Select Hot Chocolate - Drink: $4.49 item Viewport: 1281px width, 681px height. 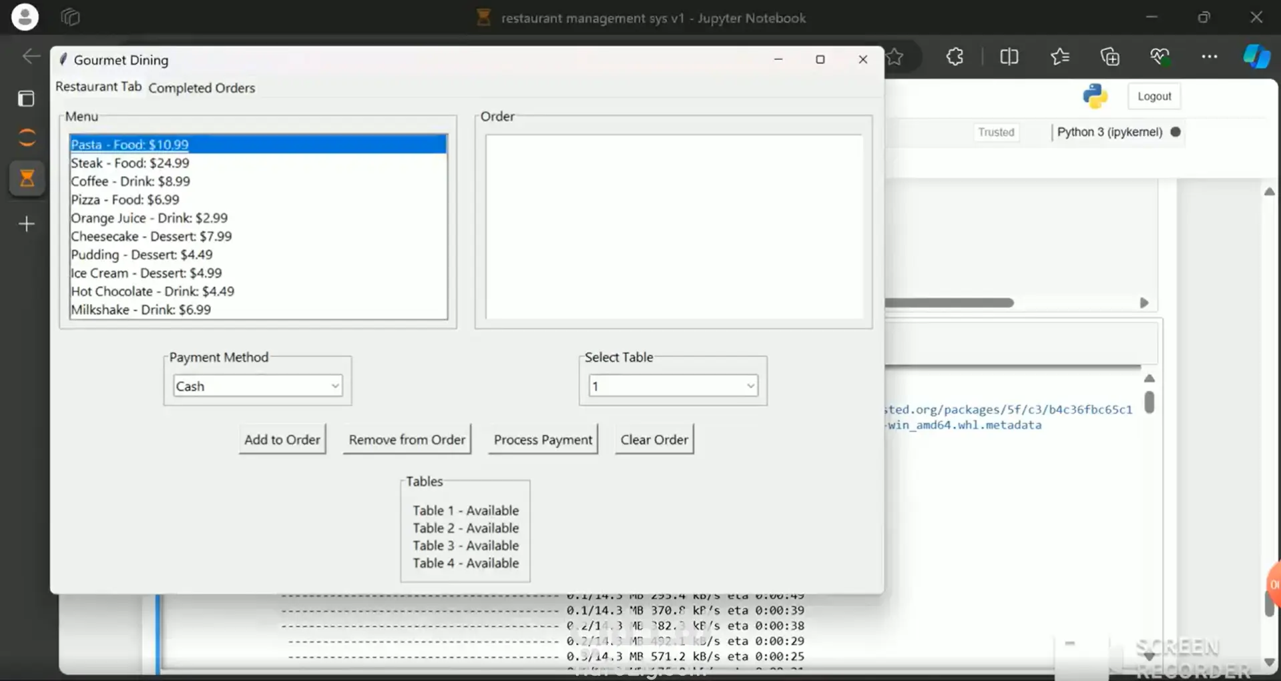click(x=258, y=291)
